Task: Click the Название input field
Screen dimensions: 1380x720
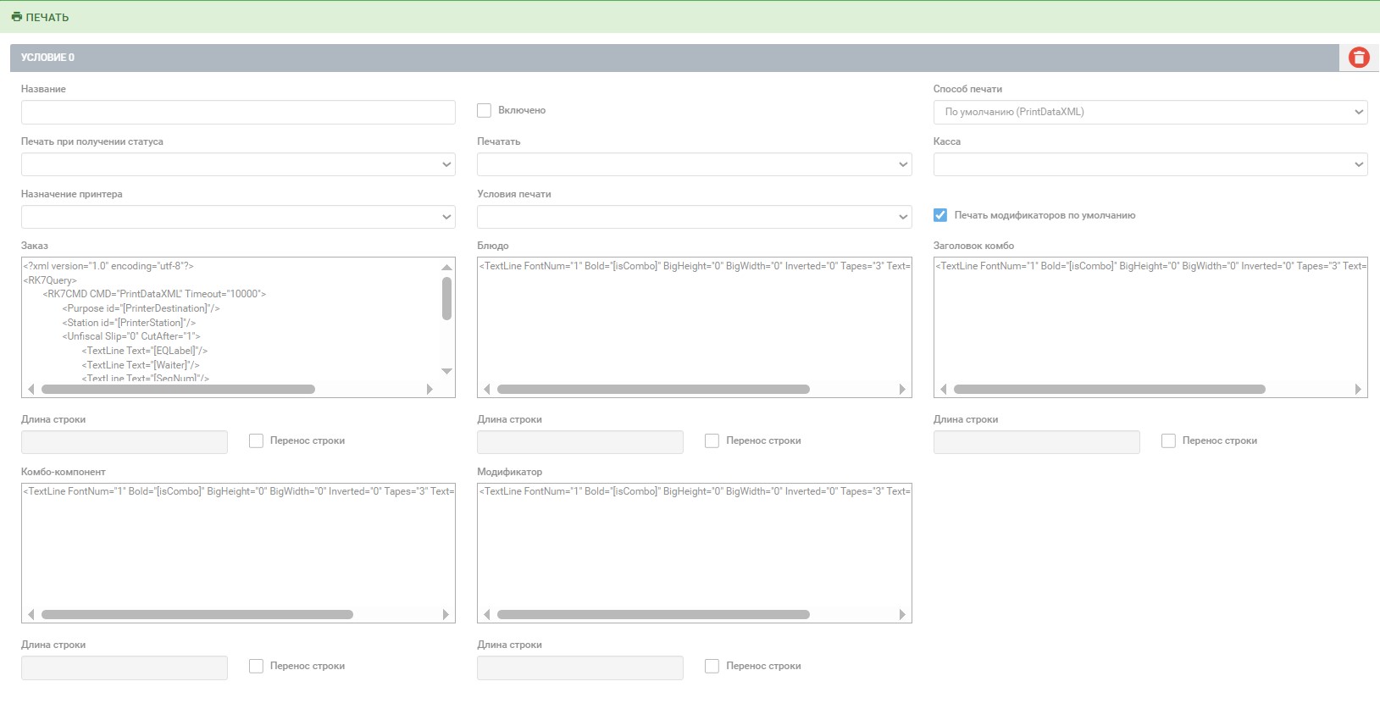Action: click(x=238, y=112)
